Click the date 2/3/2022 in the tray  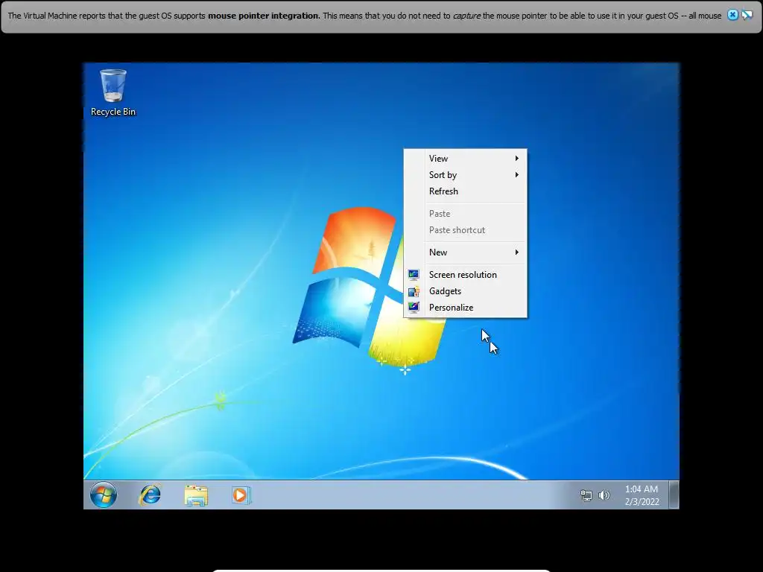click(642, 501)
